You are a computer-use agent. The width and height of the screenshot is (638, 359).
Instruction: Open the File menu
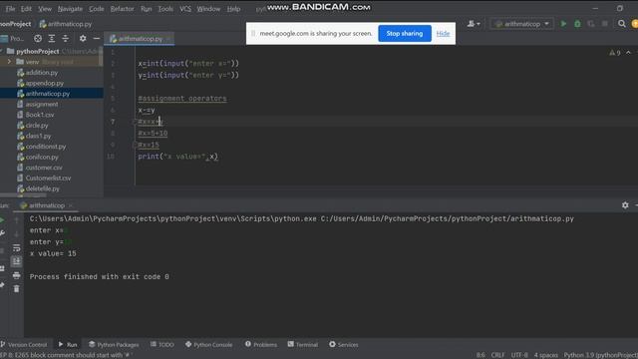click(10, 9)
